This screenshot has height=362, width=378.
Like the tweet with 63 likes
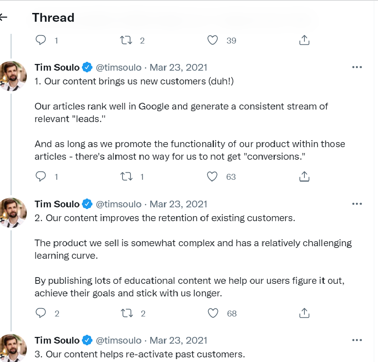point(213,177)
